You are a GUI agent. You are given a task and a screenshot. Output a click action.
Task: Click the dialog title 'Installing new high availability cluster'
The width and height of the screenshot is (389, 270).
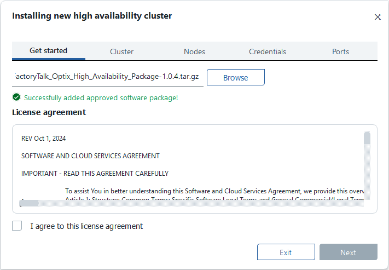tap(92, 16)
